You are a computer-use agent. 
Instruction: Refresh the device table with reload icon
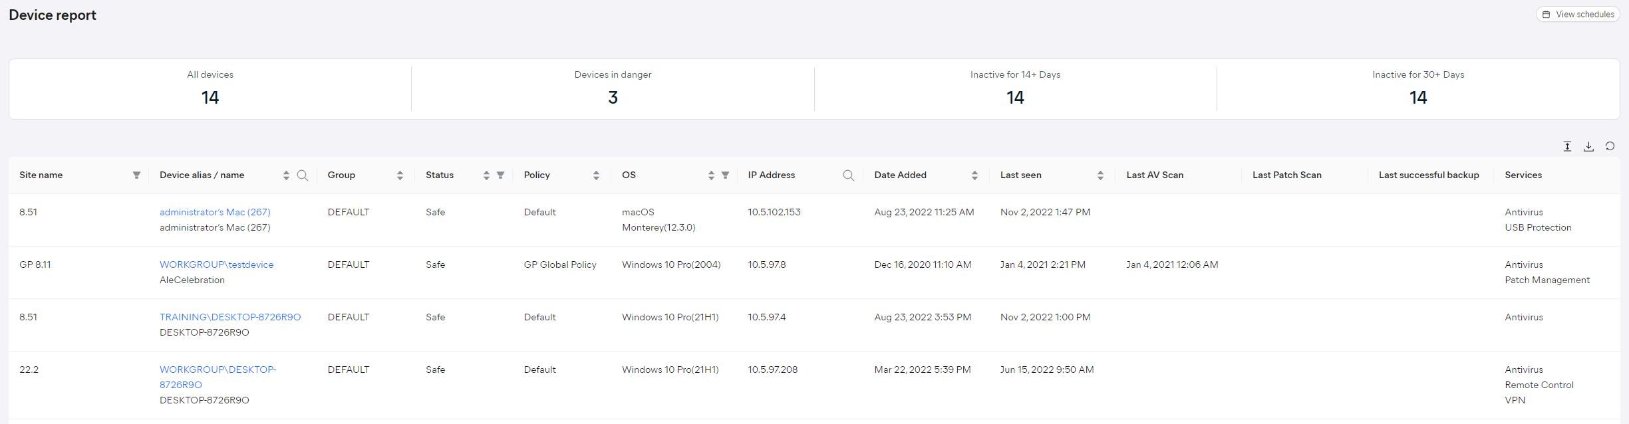1610,146
